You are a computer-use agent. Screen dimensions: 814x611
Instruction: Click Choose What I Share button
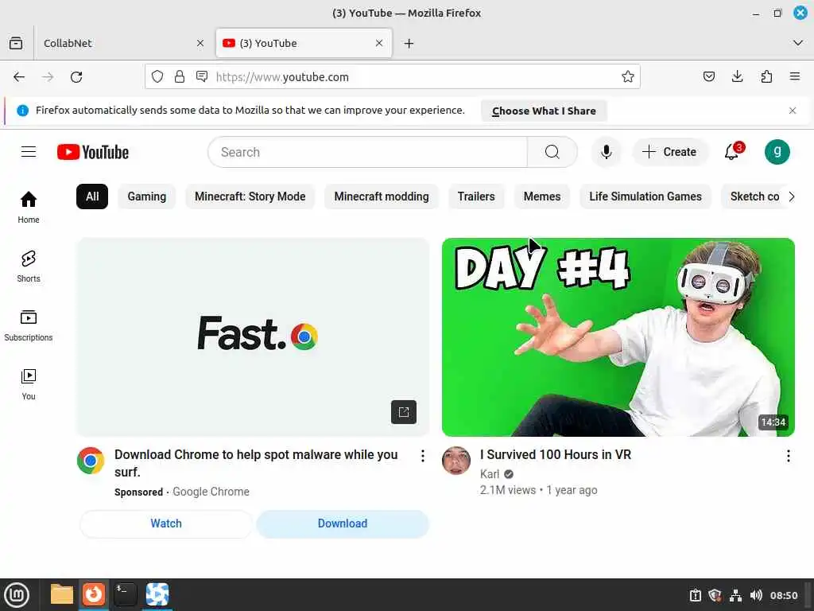[x=544, y=111]
